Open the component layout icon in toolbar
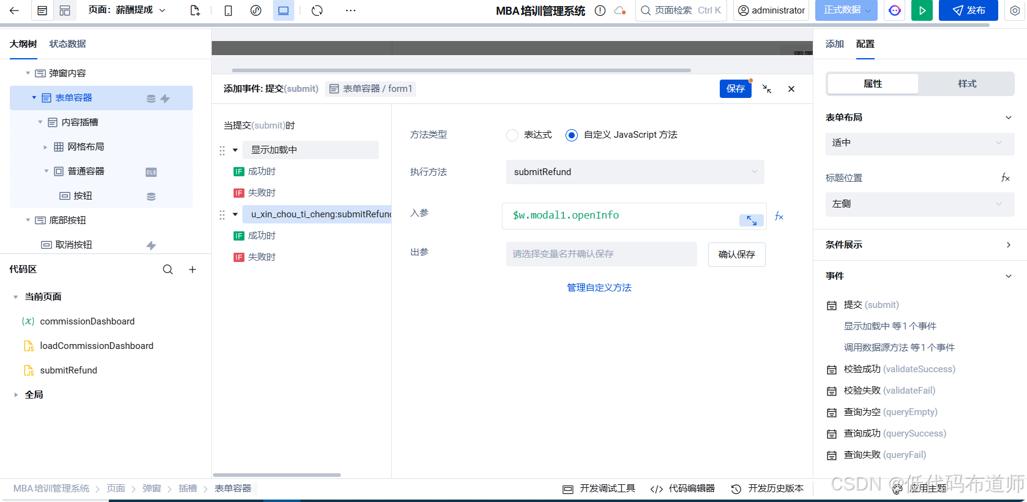 [65, 10]
